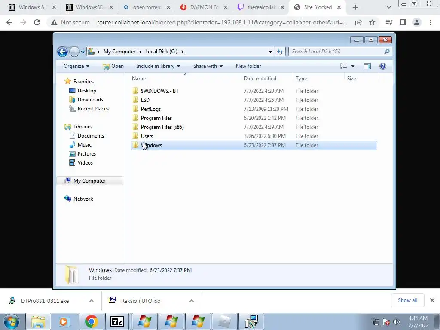The width and height of the screenshot is (440, 330).
Task: Reload the page in Chrome
Action: pyautogui.click(x=37, y=22)
